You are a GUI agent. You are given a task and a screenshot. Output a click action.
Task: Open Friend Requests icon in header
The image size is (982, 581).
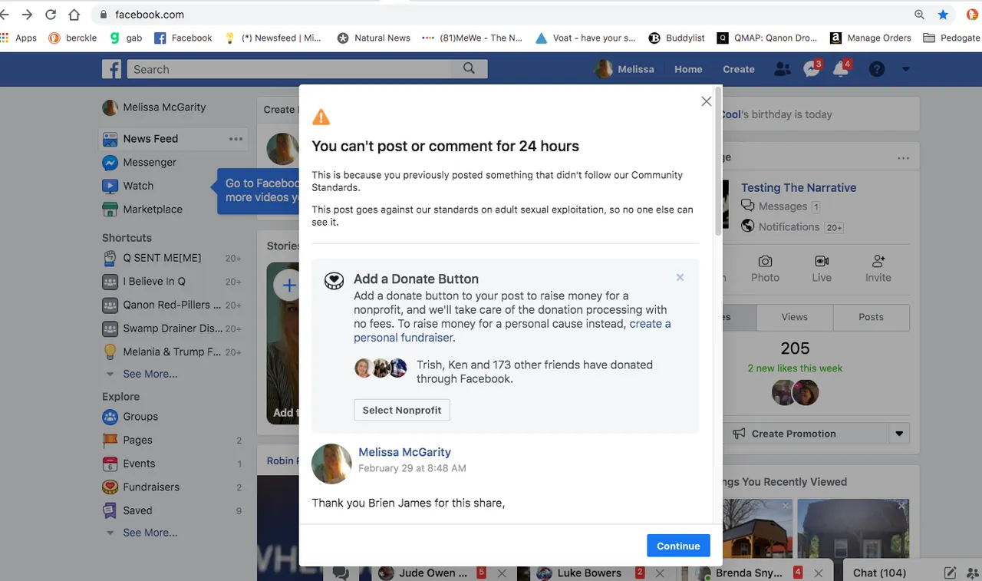click(783, 69)
